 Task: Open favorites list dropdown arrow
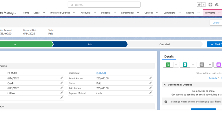click(204, 5)
